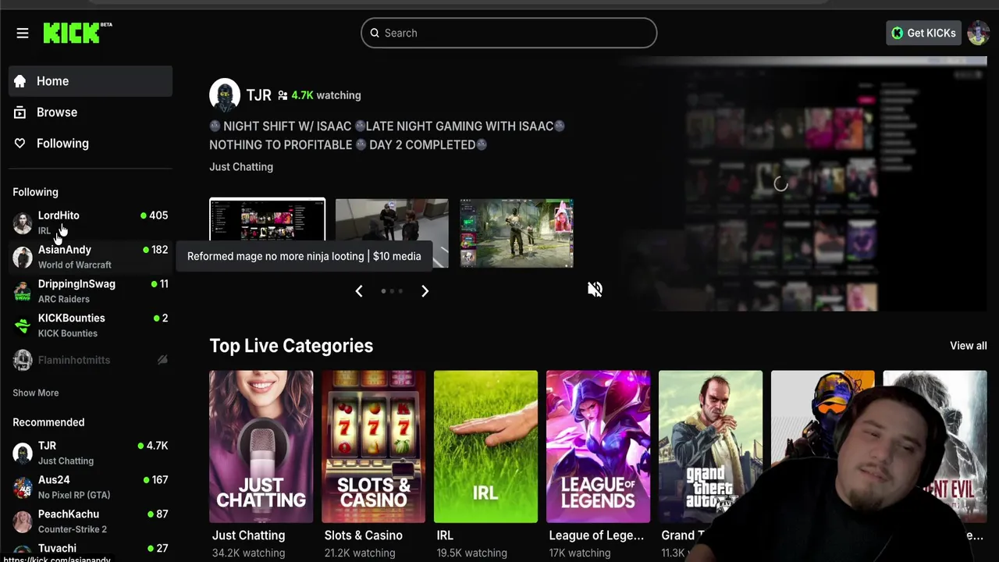Open Slots & Casino category card
This screenshot has width=999, height=562.
point(373,446)
